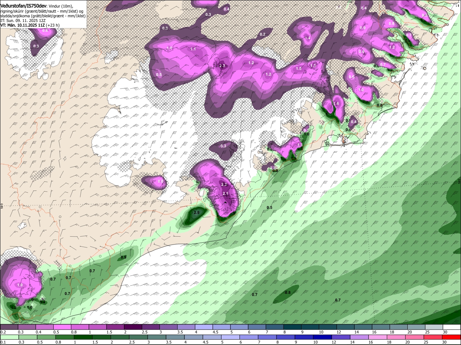The image size is (461, 345).
Task: Click the 2.9 rainfall value in dark green
Action: (x=196, y=213)
